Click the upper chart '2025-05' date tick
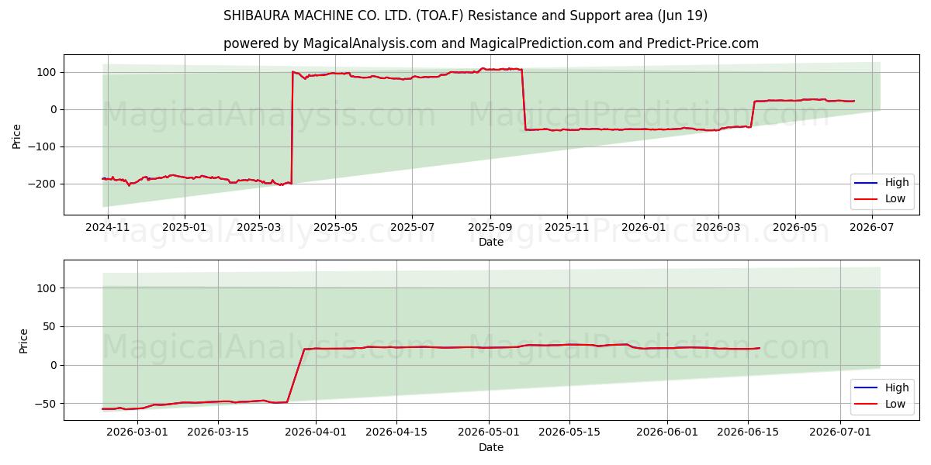The height and width of the screenshot is (465, 931). tap(335, 227)
